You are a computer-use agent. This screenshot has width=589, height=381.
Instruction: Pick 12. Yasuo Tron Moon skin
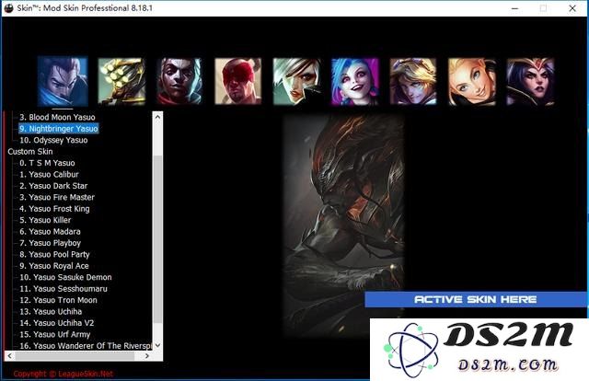[58, 300]
